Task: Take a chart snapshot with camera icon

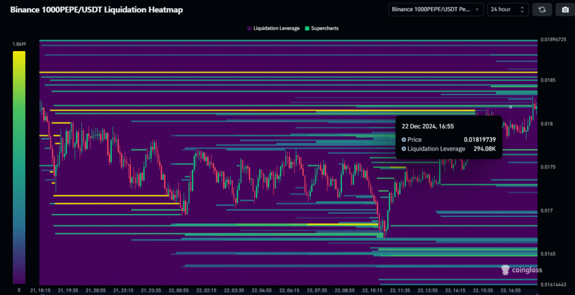Action: point(565,10)
